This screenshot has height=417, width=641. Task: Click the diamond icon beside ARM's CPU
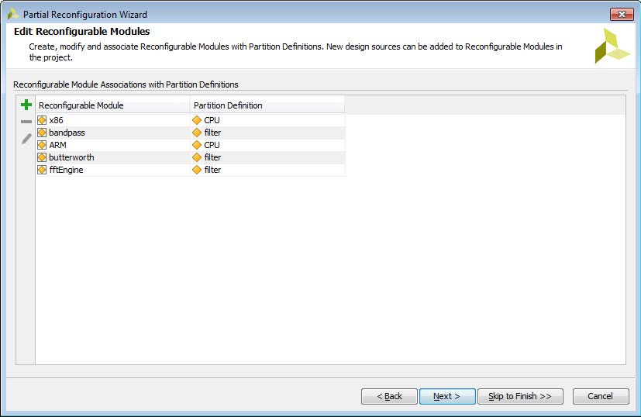[197, 145]
